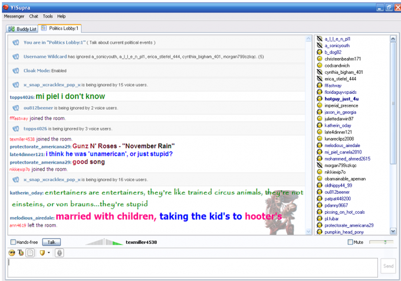Click ignored icon beside cynthia_bigham_401
This screenshot has height=281, width=401.
coord(320,72)
